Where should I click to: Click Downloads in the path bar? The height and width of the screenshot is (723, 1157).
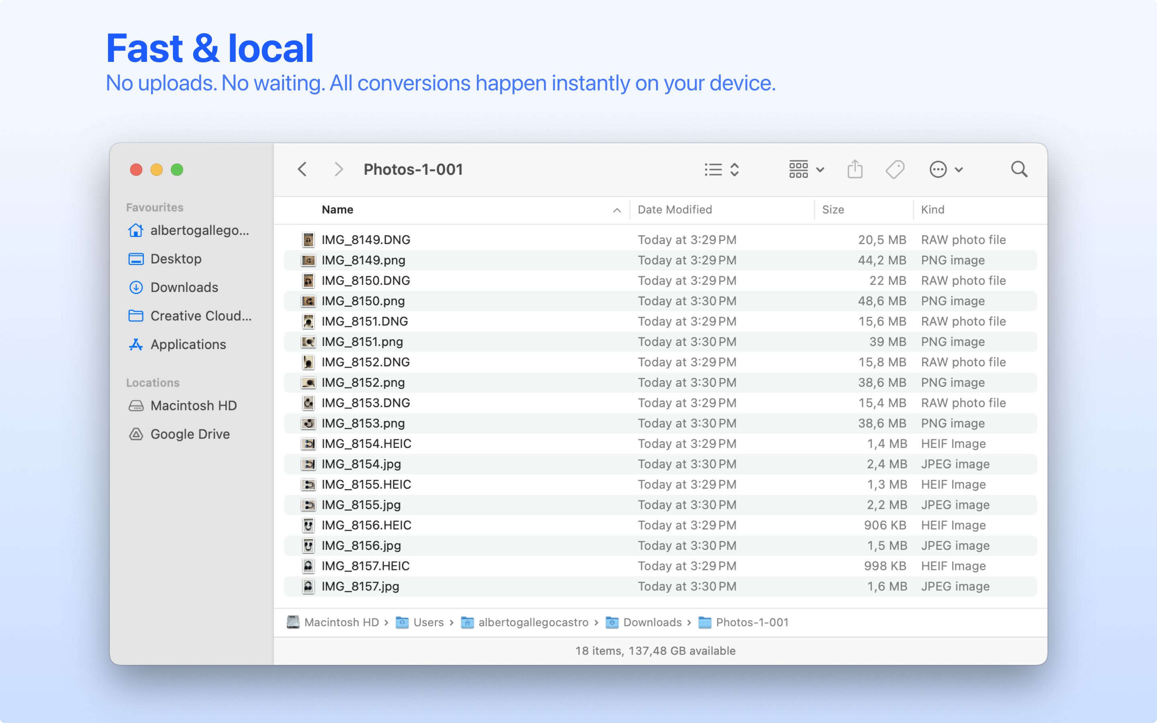(644, 622)
